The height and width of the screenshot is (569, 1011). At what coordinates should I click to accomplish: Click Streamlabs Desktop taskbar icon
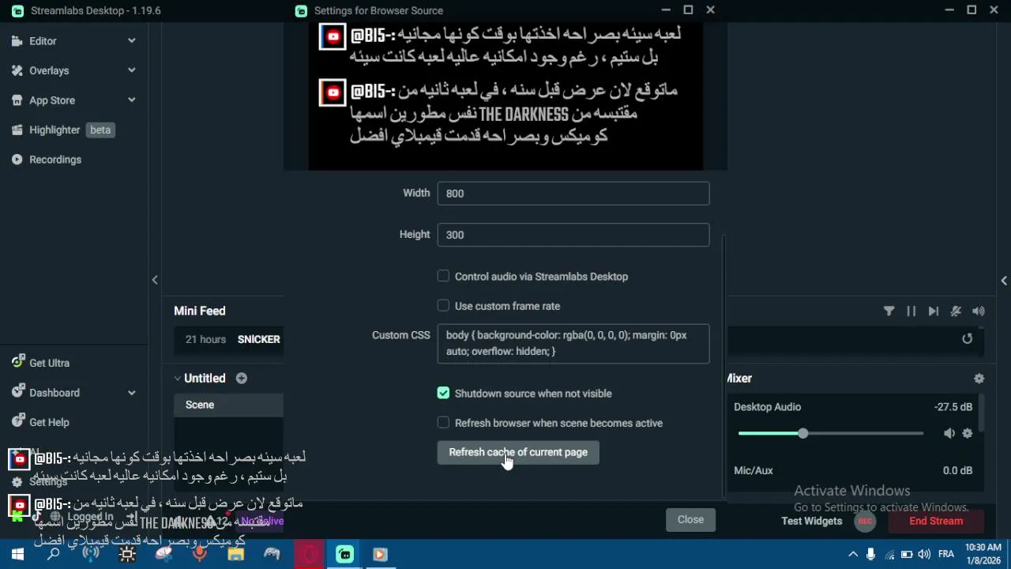(x=344, y=554)
